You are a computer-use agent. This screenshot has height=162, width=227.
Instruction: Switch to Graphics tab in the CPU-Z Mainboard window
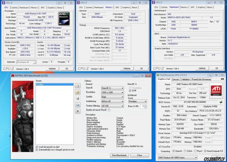201,7
